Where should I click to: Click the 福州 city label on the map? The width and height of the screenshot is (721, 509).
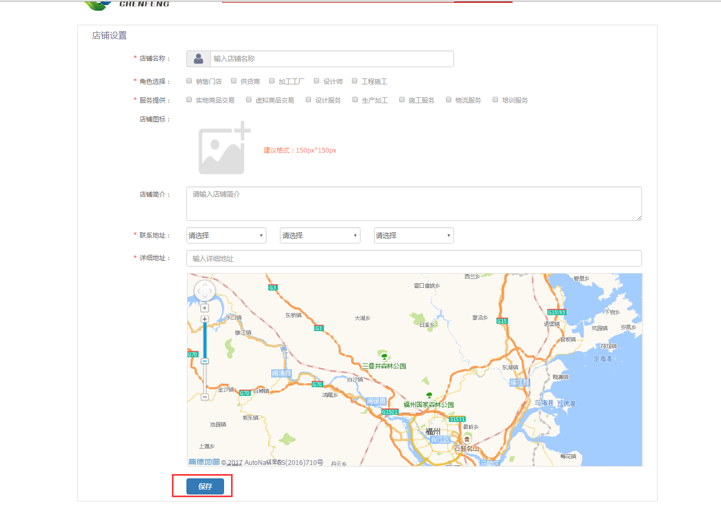[x=433, y=431]
